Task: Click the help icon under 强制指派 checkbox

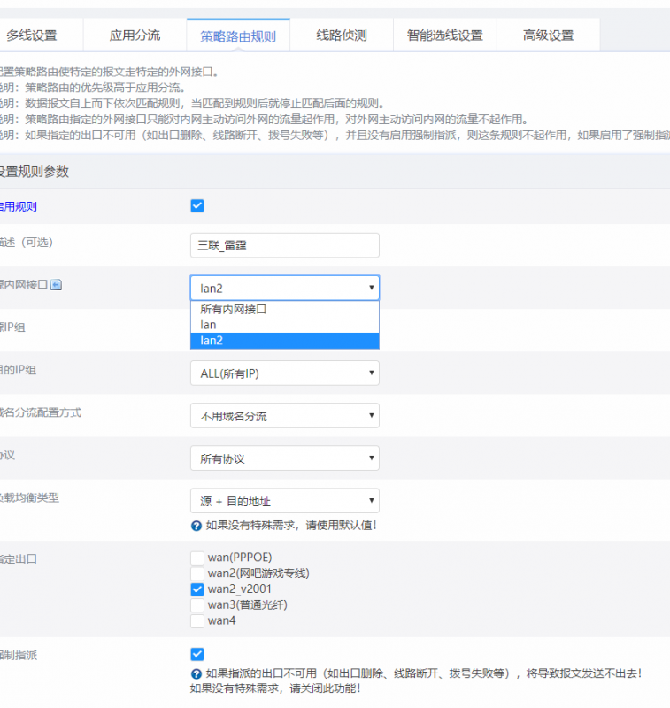Action: (196, 674)
